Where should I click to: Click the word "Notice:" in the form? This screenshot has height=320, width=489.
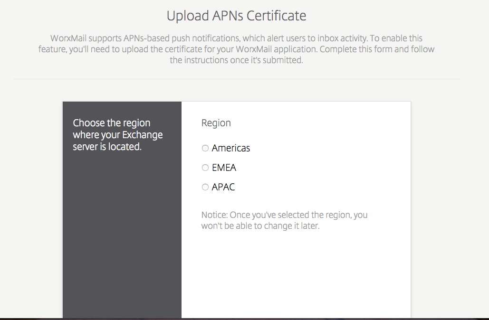coord(214,215)
